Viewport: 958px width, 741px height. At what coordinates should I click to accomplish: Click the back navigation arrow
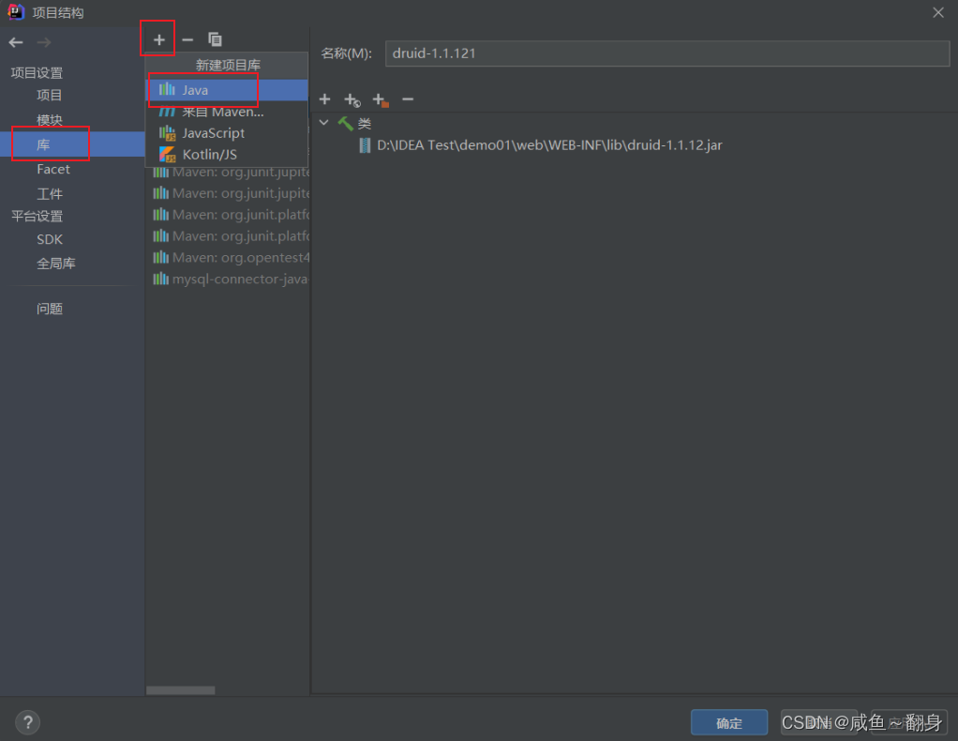point(16,42)
